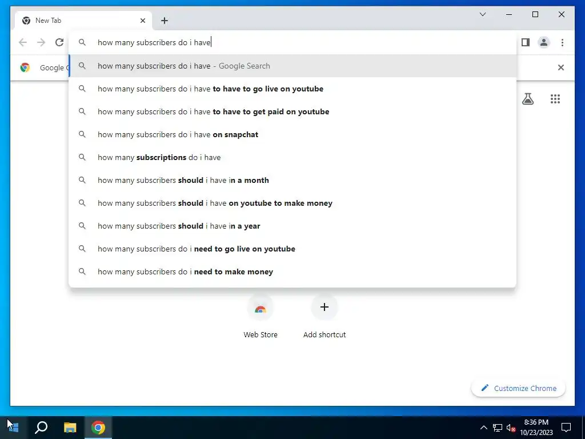This screenshot has width=585, height=439.
Task: Open Customize Chrome
Action: (x=518, y=388)
